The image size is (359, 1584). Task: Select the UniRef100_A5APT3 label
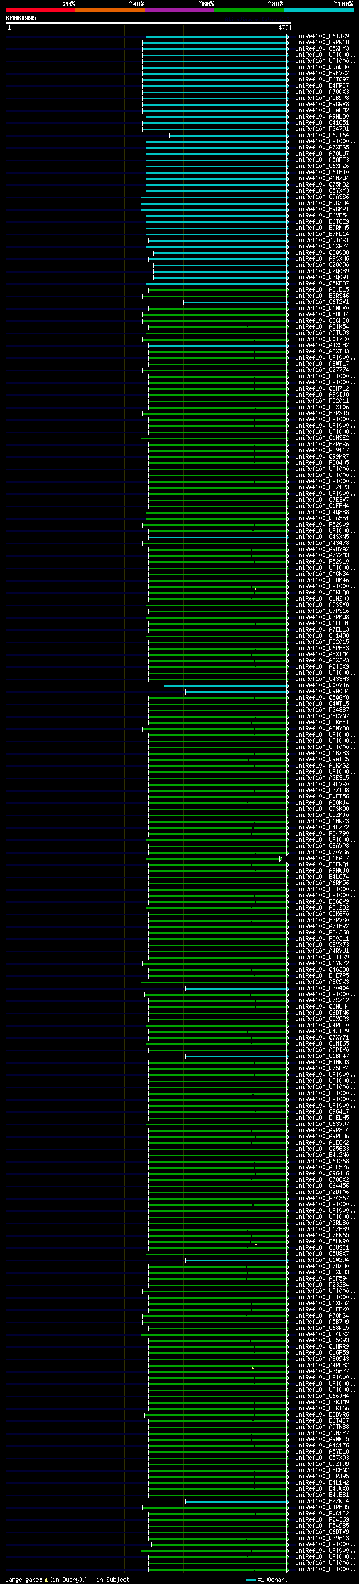click(x=322, y=160)
